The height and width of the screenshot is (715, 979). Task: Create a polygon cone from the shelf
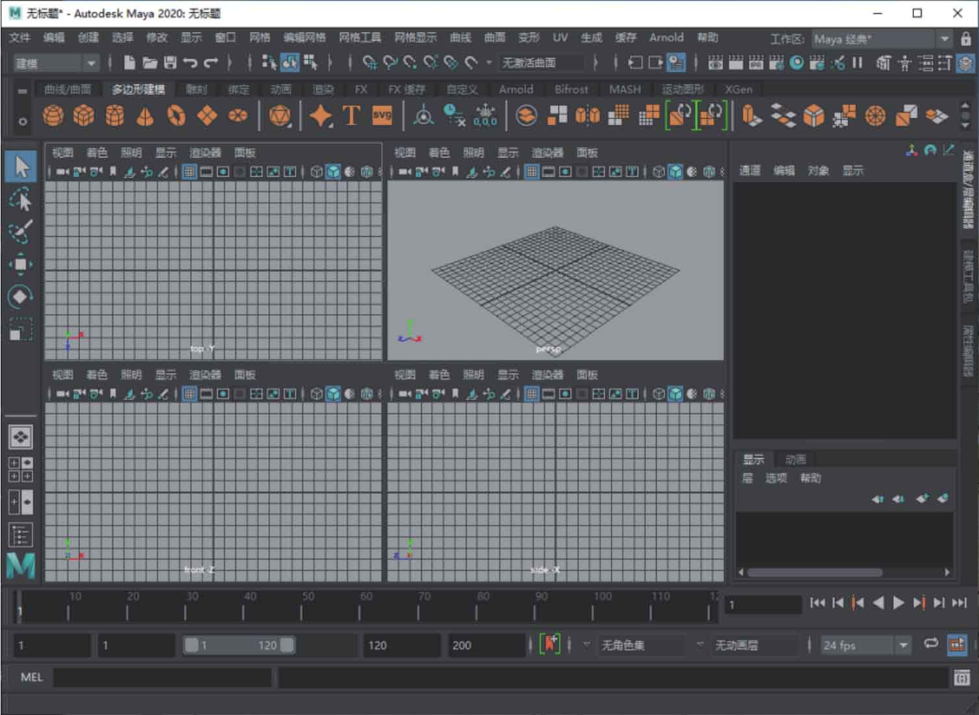click(x=146, y=116)
